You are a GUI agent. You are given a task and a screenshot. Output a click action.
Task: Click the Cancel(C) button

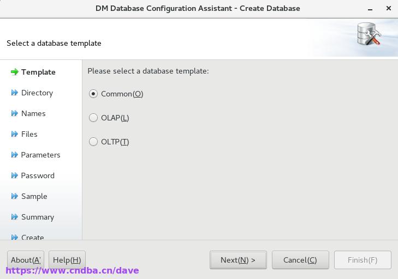pyautogui.click(x=300, y=260)
